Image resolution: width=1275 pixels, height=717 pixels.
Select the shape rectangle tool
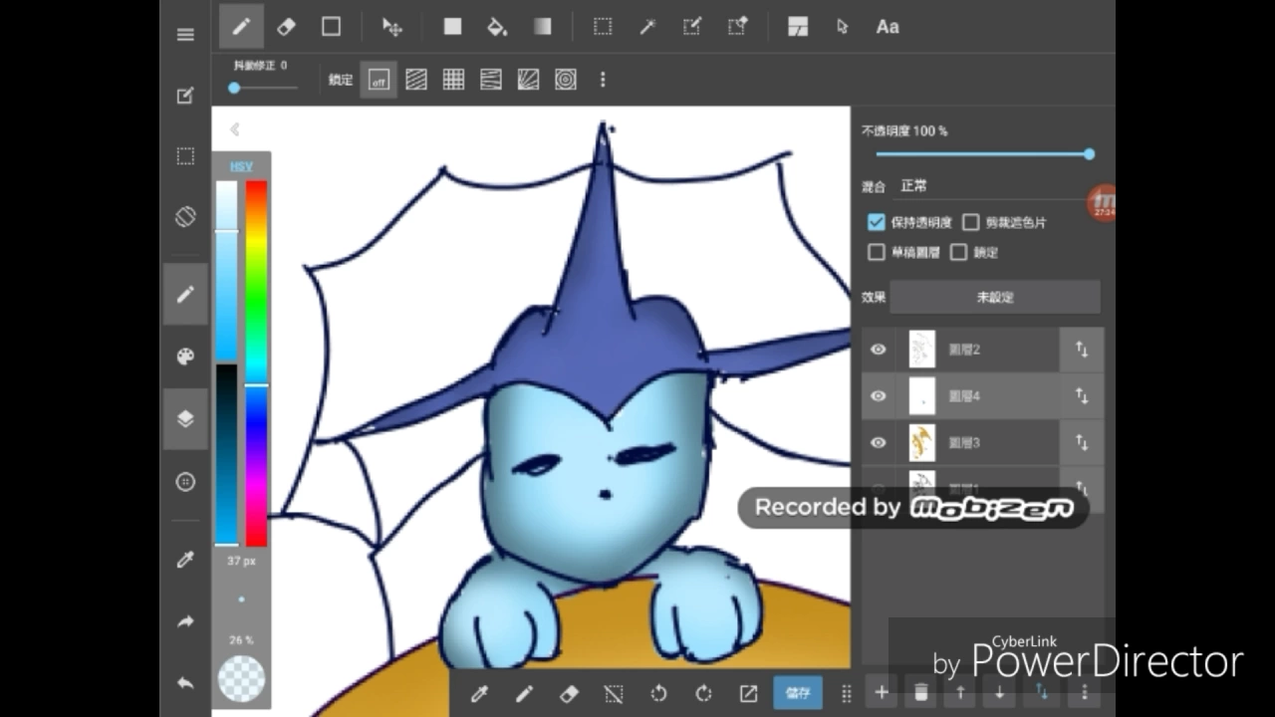pos(331,27)
